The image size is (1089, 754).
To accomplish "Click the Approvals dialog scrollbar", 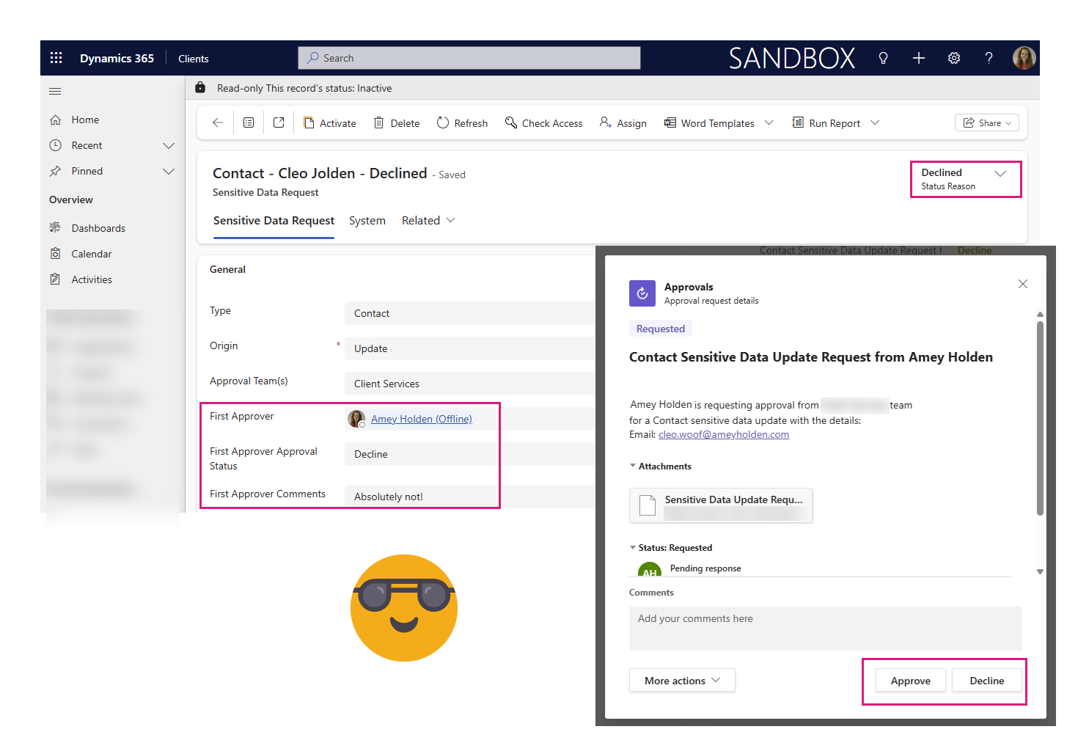I will [1040, 418].
